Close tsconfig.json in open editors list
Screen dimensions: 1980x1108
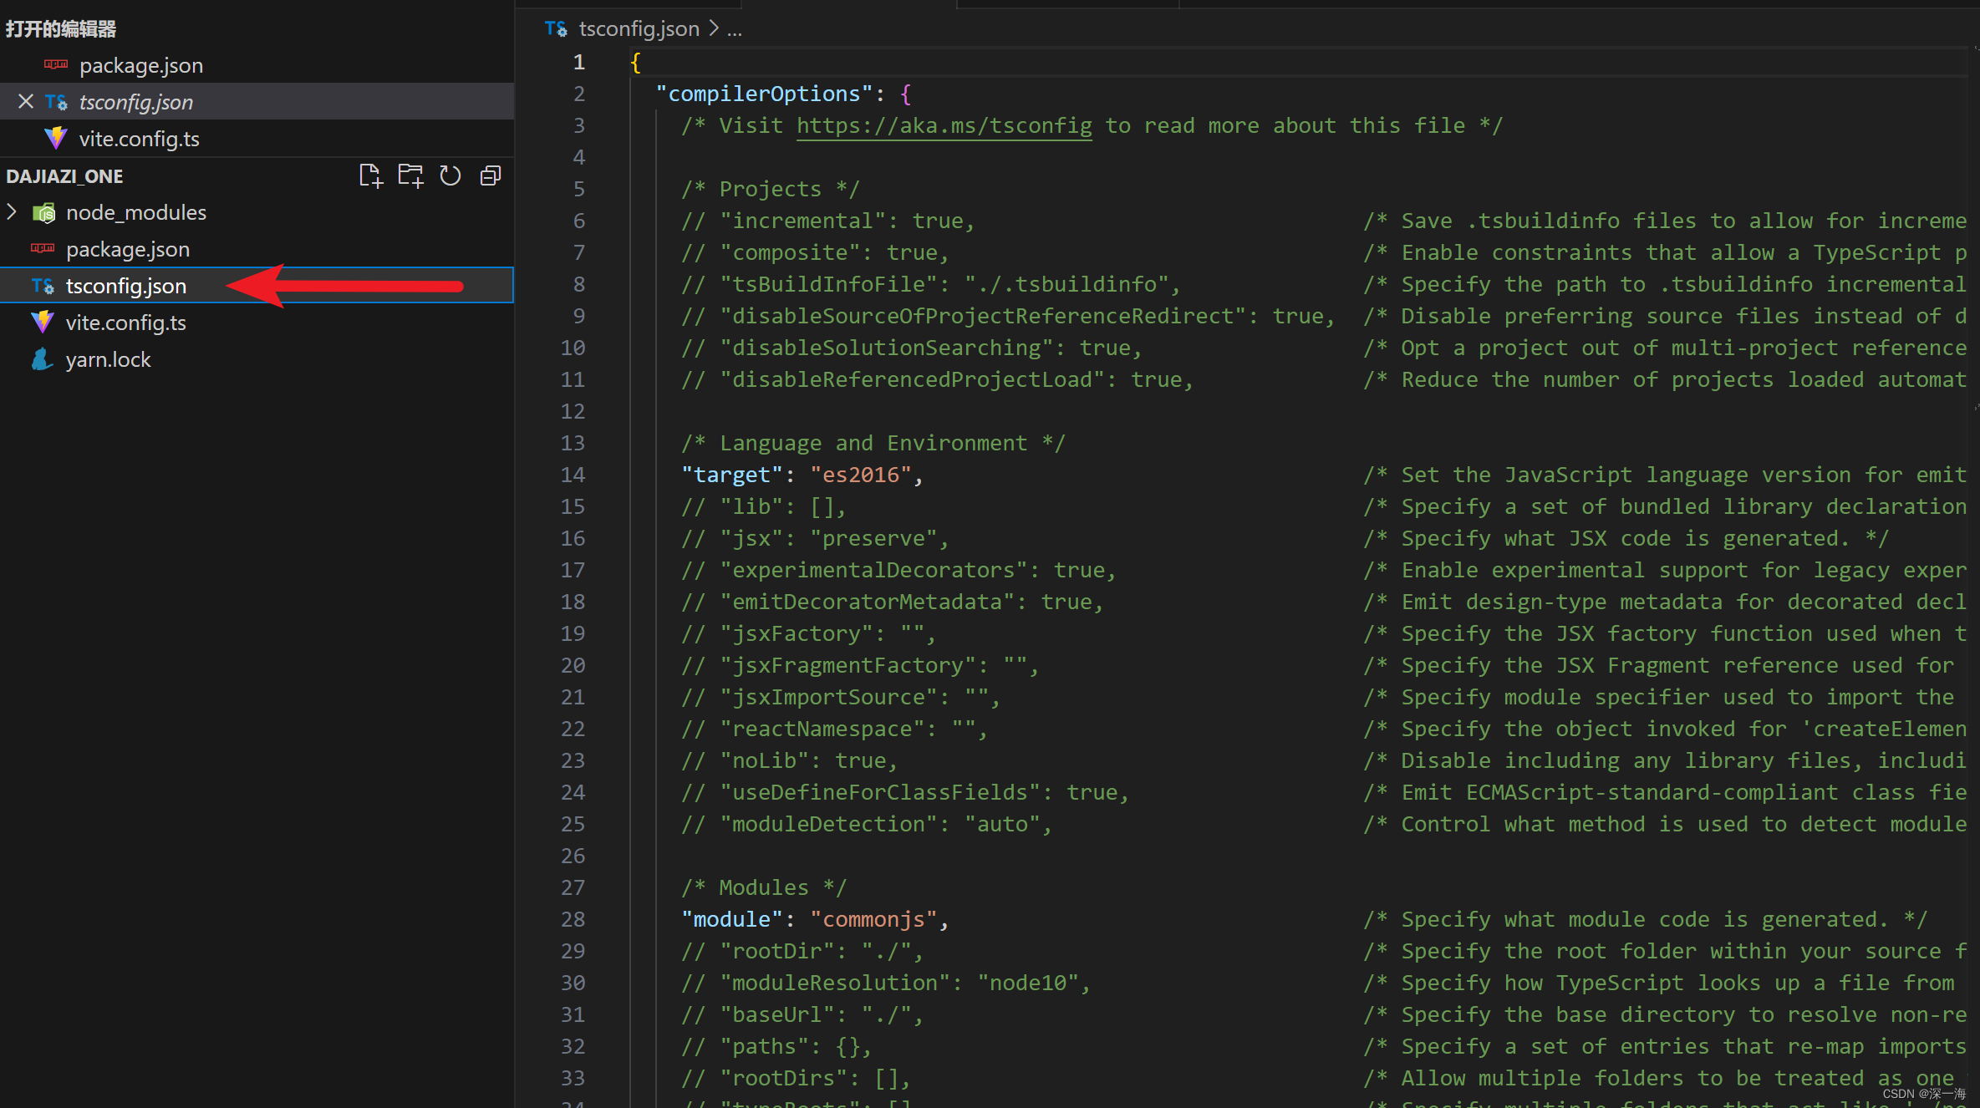pyautogui.click(x=26, y=102)
